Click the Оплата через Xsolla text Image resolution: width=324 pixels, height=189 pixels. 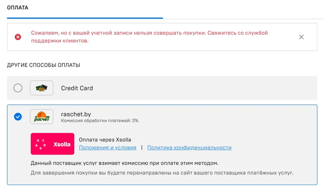pyautogui.click(x=105, y=140)
